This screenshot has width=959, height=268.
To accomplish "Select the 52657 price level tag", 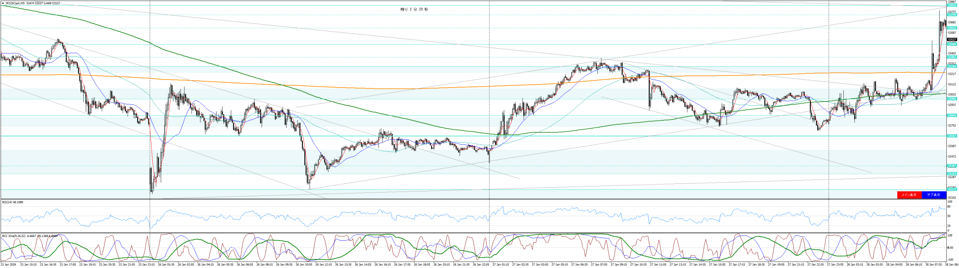I will click(952, 136).
